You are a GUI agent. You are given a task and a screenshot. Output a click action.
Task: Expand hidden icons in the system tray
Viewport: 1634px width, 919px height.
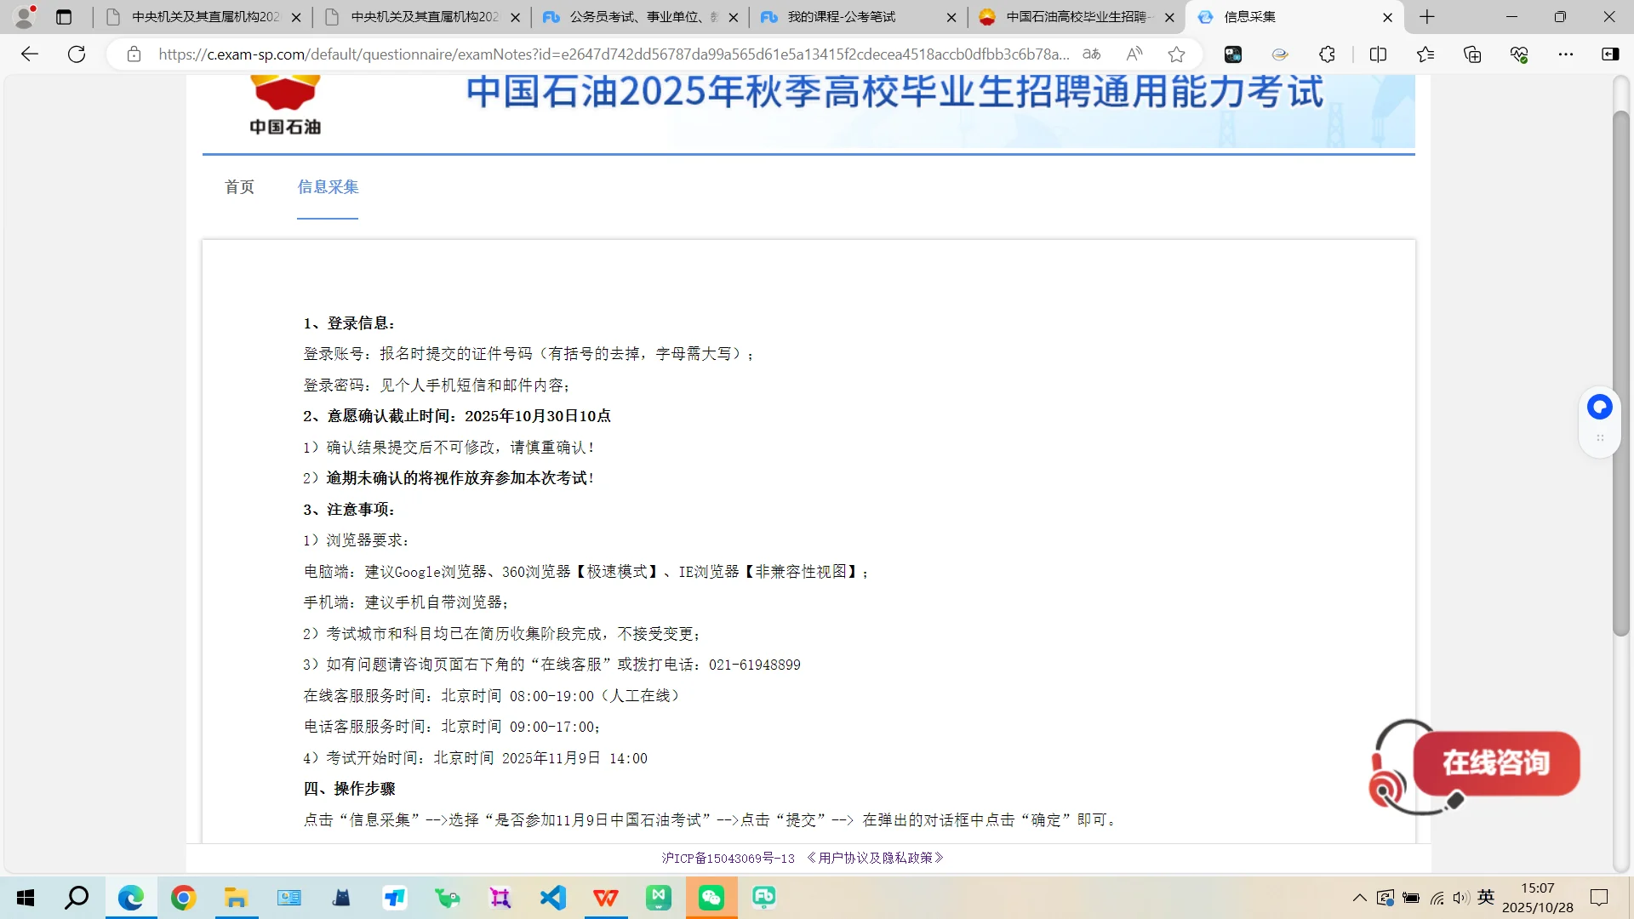[1359, 898]
